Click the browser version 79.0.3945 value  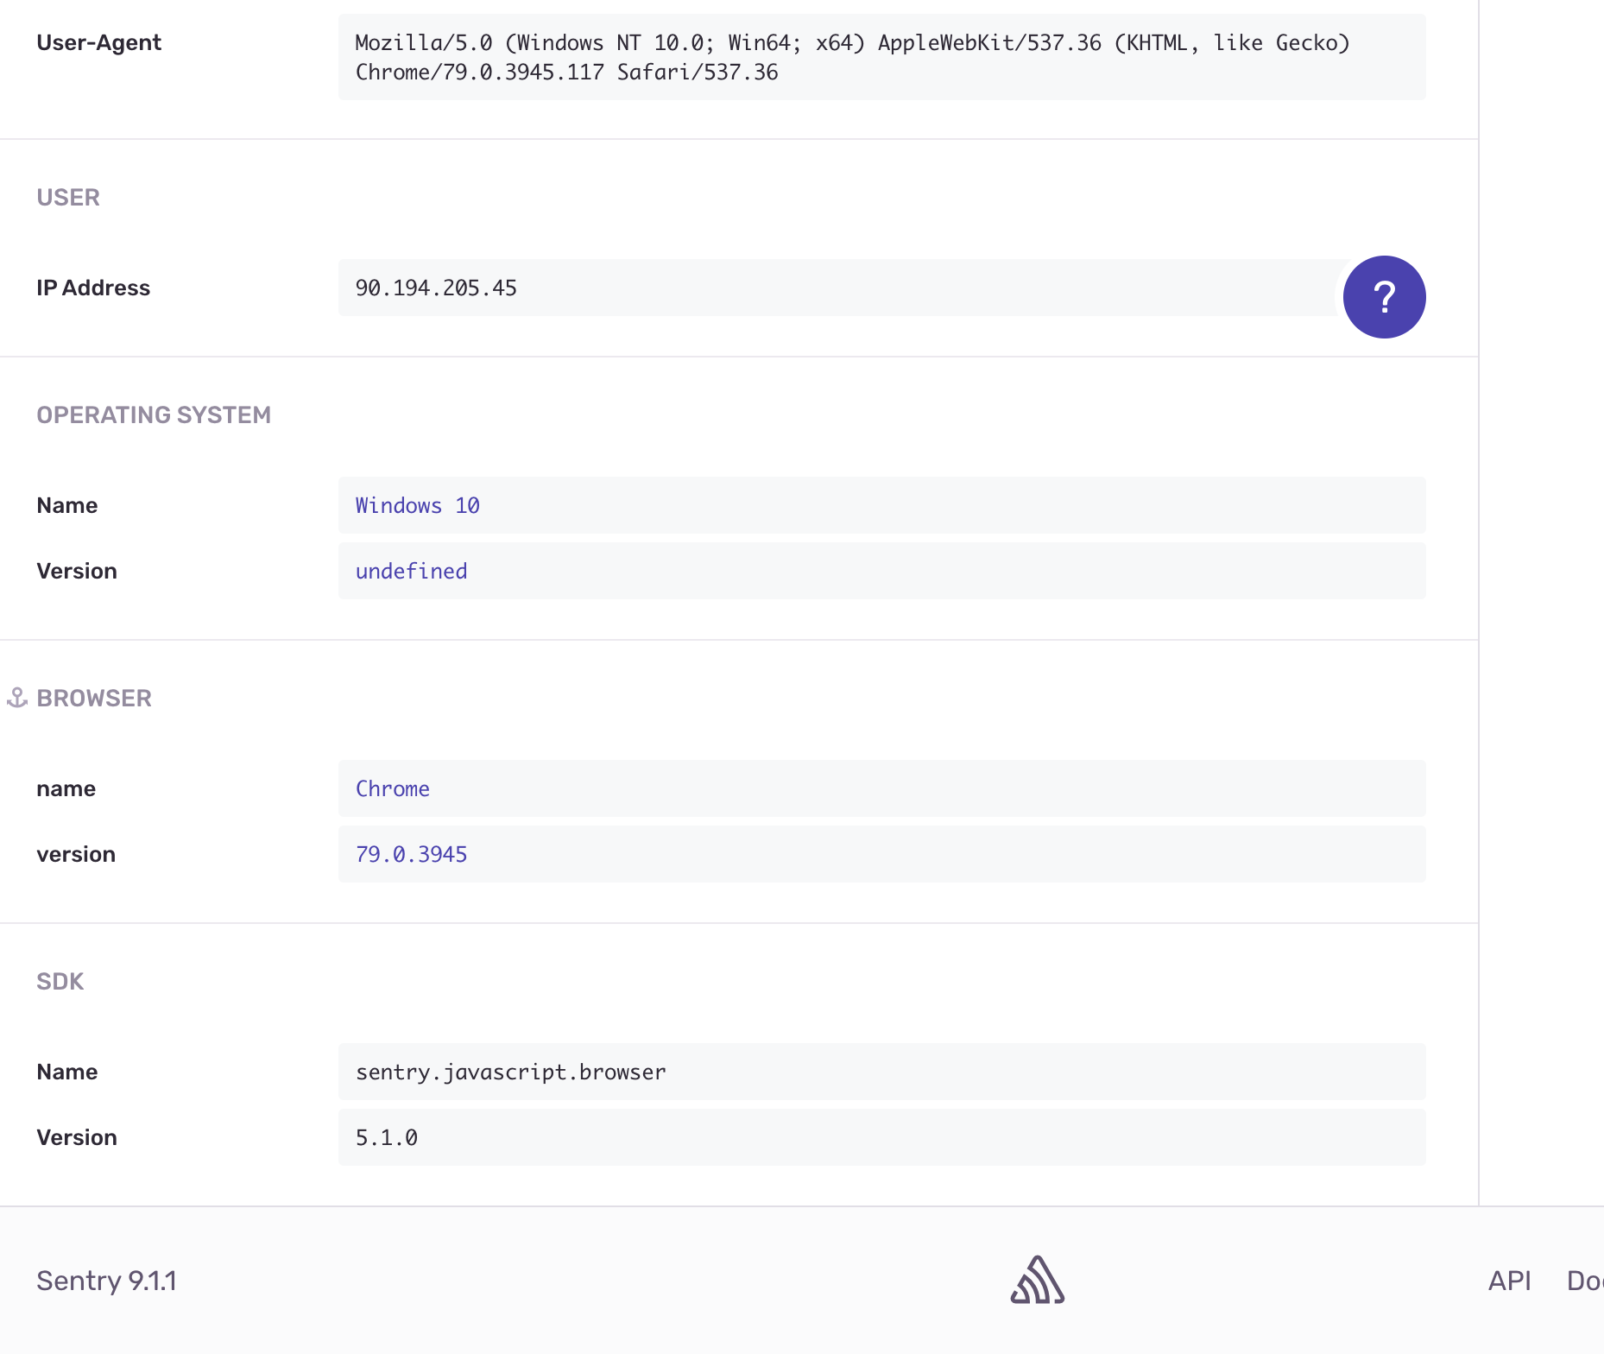point(411,854)
